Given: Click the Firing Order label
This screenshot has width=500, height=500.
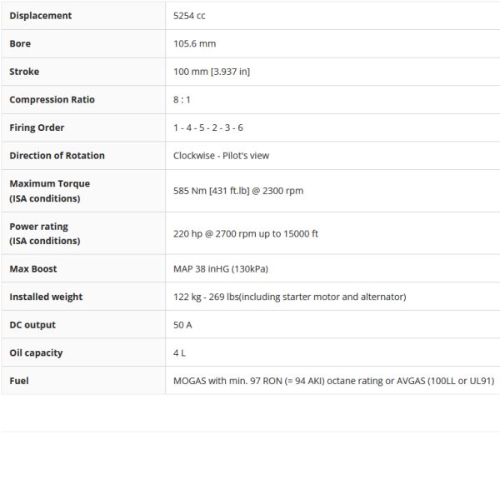Looking at the screenshot, I should (x=37, y=127).
